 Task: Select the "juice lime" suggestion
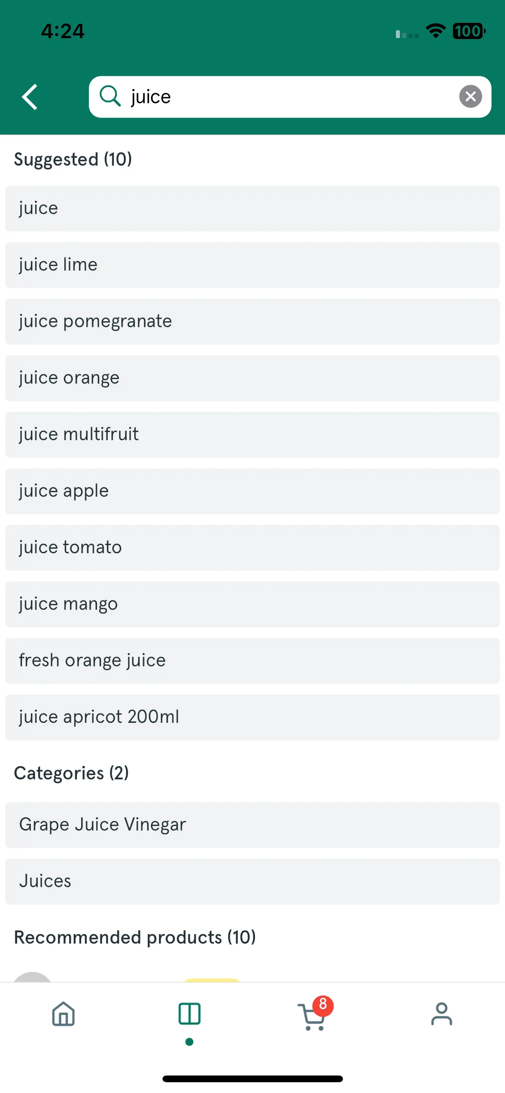point(252,265)
